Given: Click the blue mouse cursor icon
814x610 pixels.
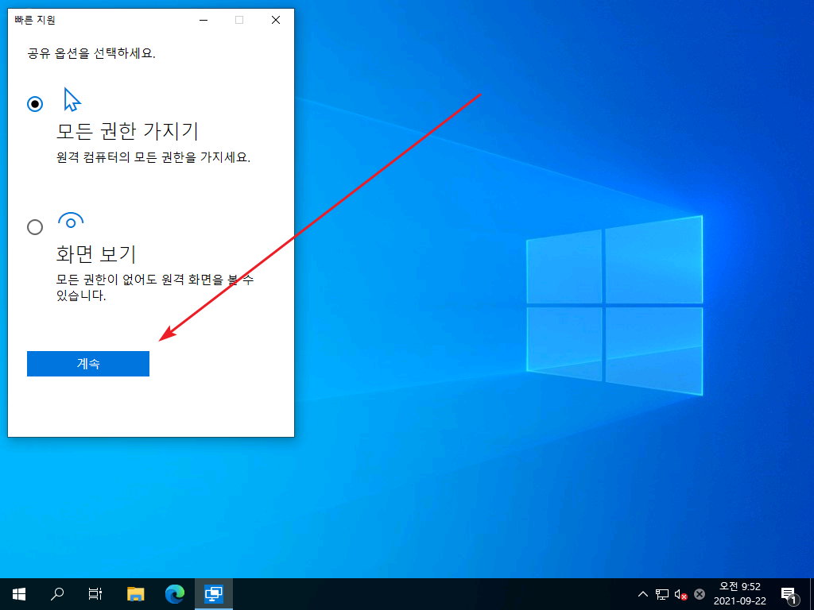Looking at the screenshot, I should coord(72,99).
